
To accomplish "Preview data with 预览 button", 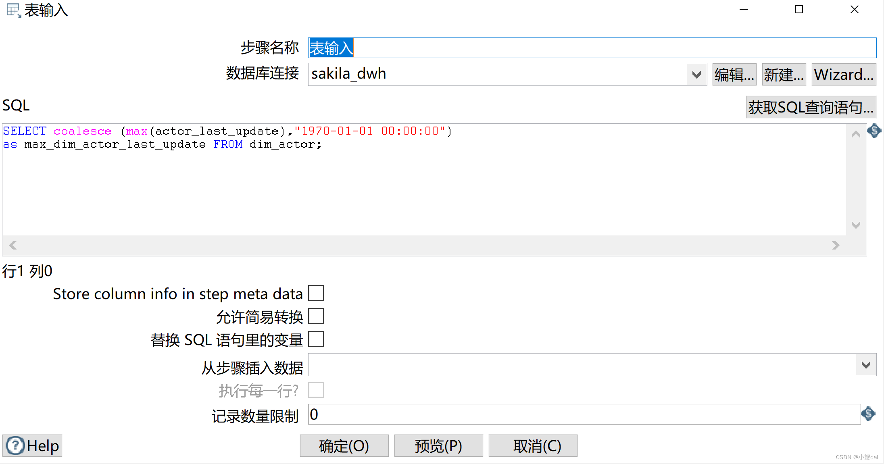I will [x=438, y=446].
